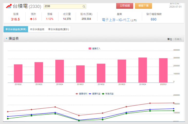Click the 2019Q1 x-axis label
This screenshot has height=124, width=188.
click(80, 84)
